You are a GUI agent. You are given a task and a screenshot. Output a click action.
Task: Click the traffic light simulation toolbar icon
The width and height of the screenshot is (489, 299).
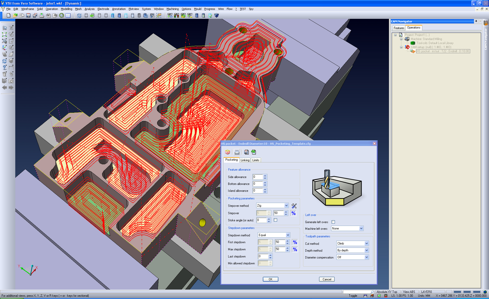(176, 16)
